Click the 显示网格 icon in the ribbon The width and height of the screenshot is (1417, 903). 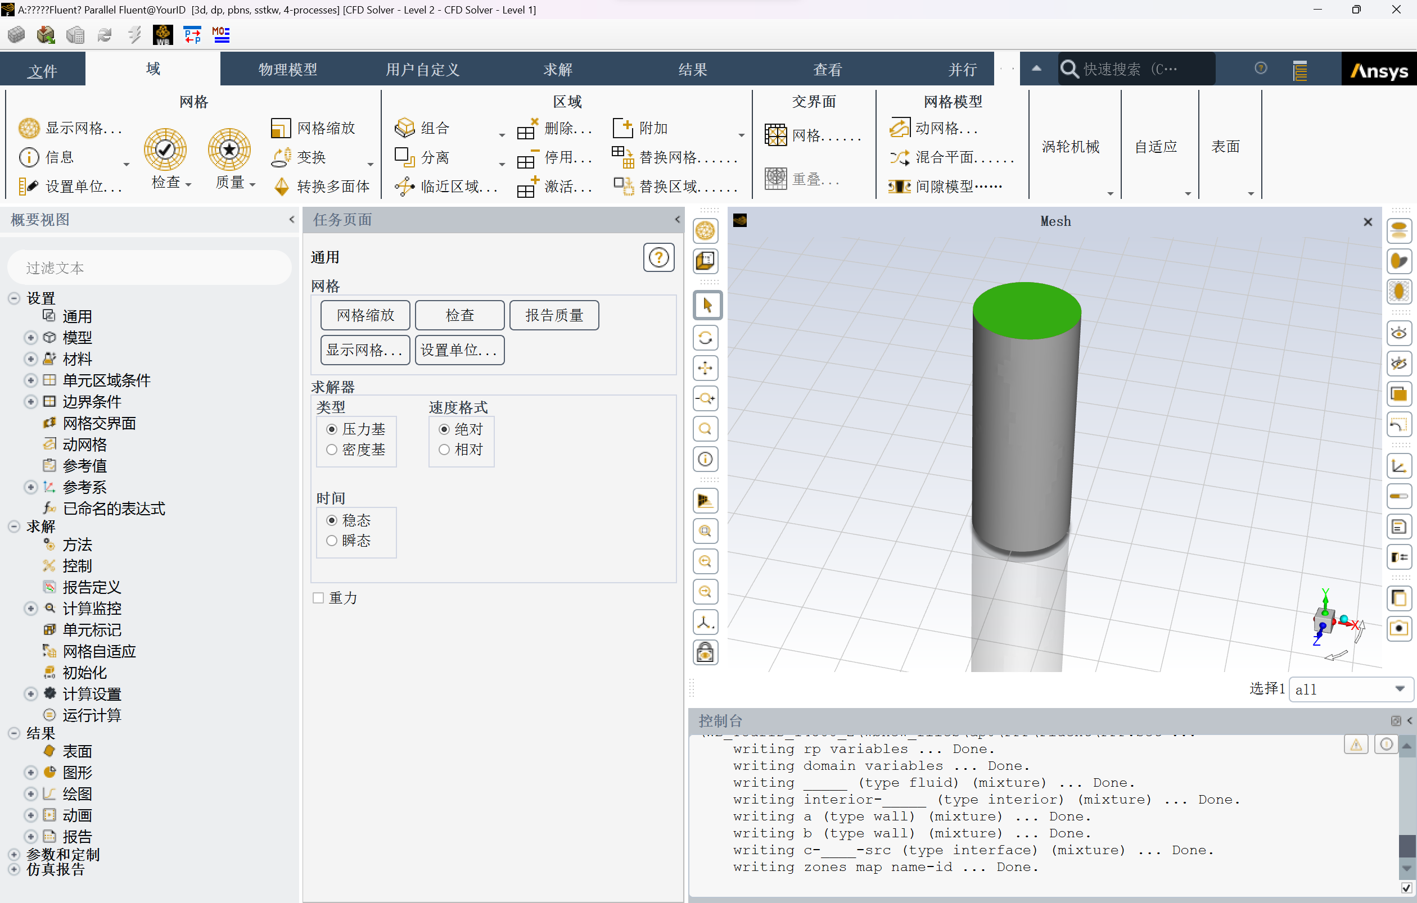[x=29, y=128]
